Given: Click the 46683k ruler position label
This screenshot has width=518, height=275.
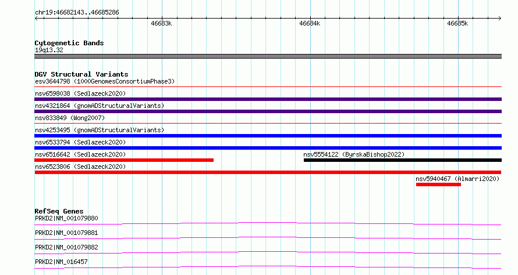Looking at the screenshot, I should coord(161,23).
